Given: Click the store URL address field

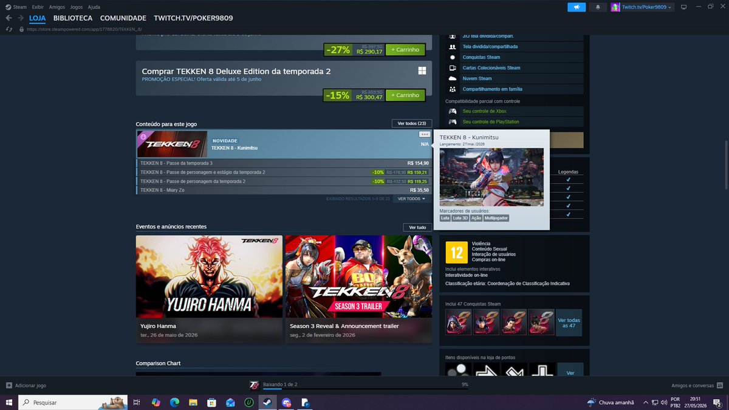Looking at the screenshot, I should pyautogui.click(x=84, y=29).
